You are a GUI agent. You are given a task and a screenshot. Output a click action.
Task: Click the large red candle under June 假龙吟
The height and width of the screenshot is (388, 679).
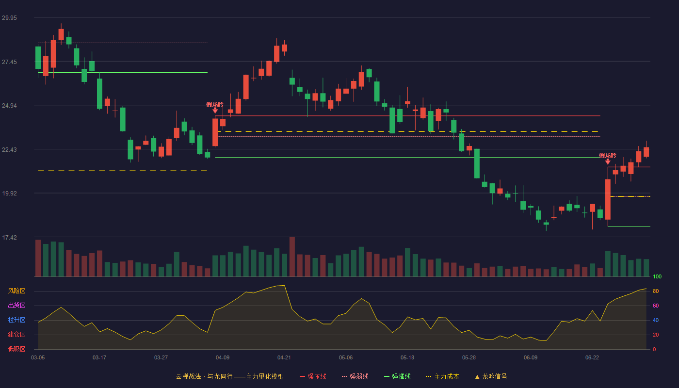[608, 199]
